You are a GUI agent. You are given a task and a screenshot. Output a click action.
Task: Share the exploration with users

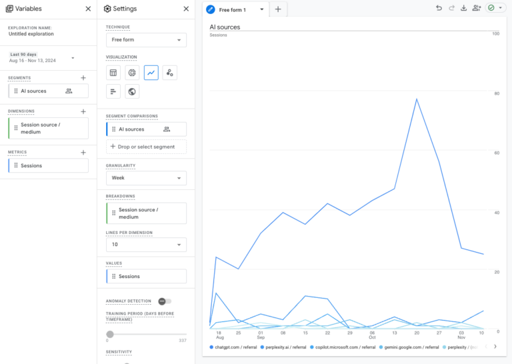click(x=477, y=8)
